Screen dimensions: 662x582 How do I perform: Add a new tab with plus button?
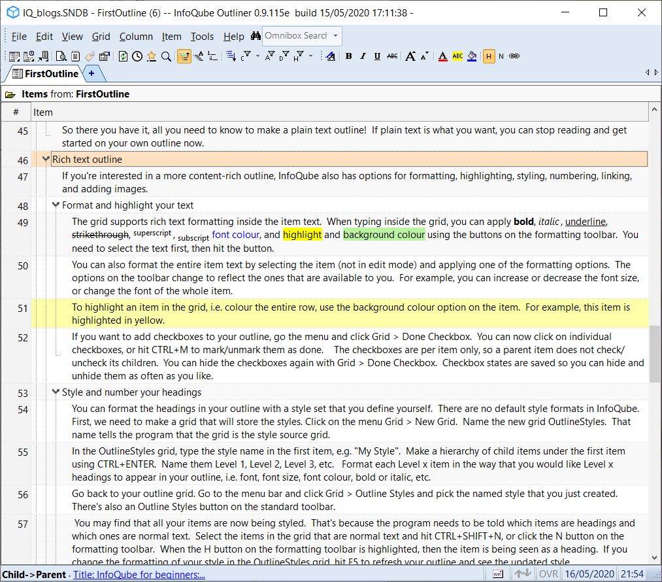coord(91,73)
